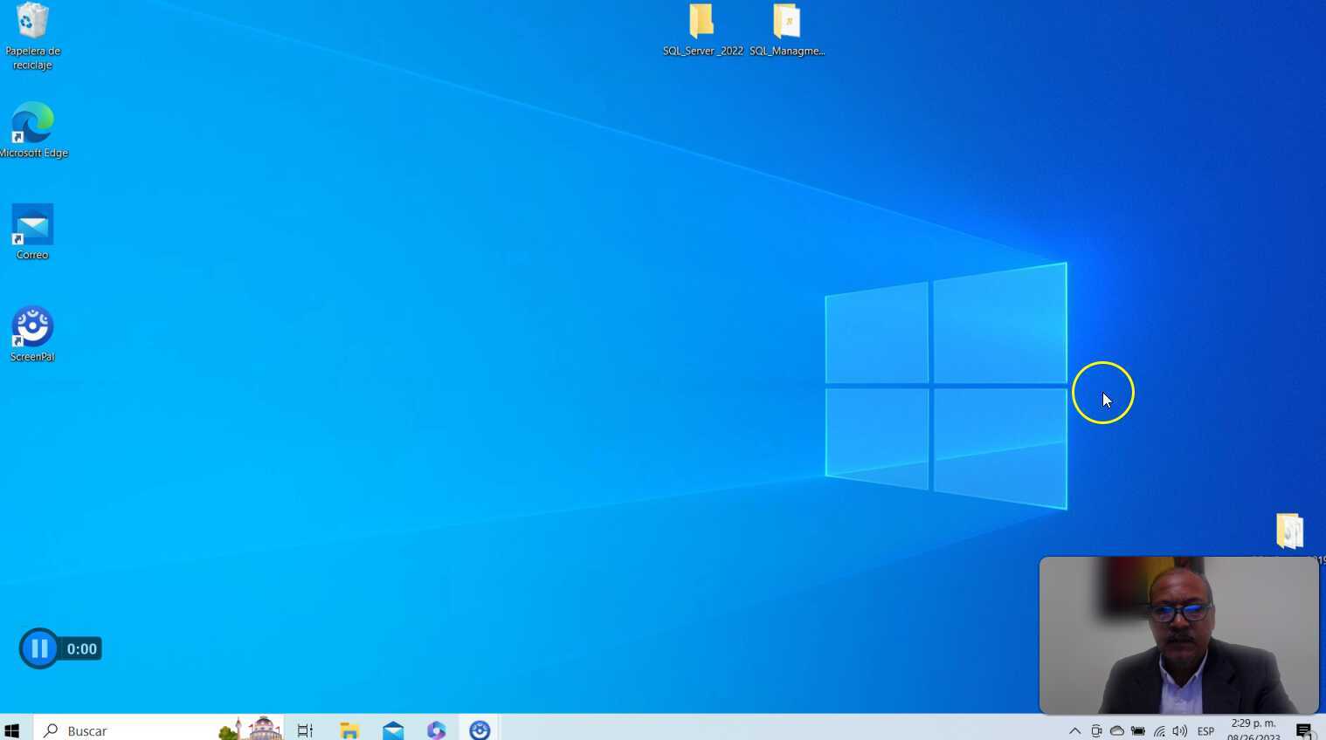This screenshot has width=1326, height=740.
Task: Select the SQL_Managme... folder on desktop
Action: [x=787, y=31]
